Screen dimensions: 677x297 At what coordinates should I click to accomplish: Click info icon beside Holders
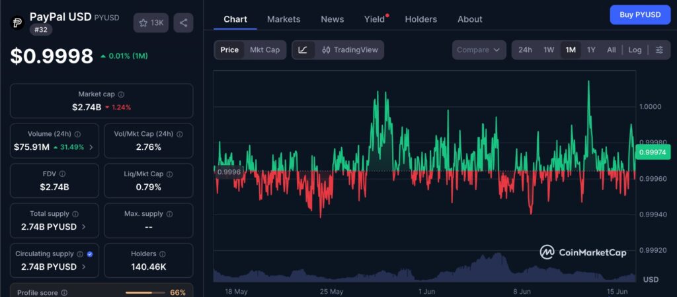[163, 254]
